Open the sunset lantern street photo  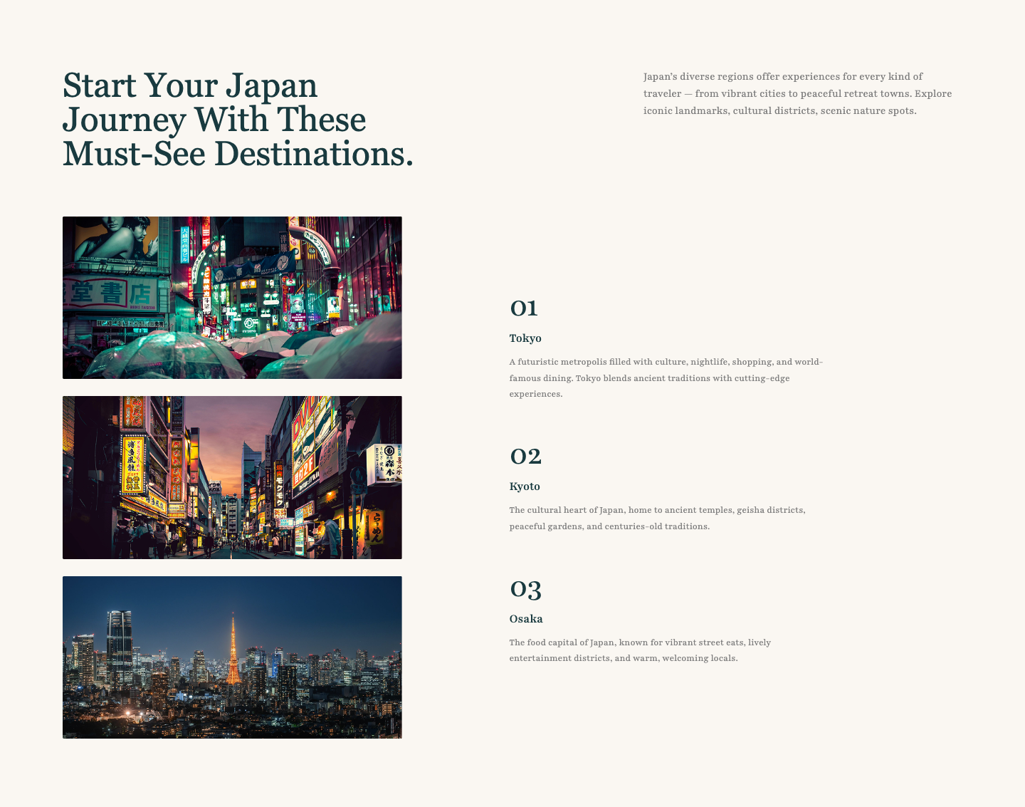[x=232, y=477]
